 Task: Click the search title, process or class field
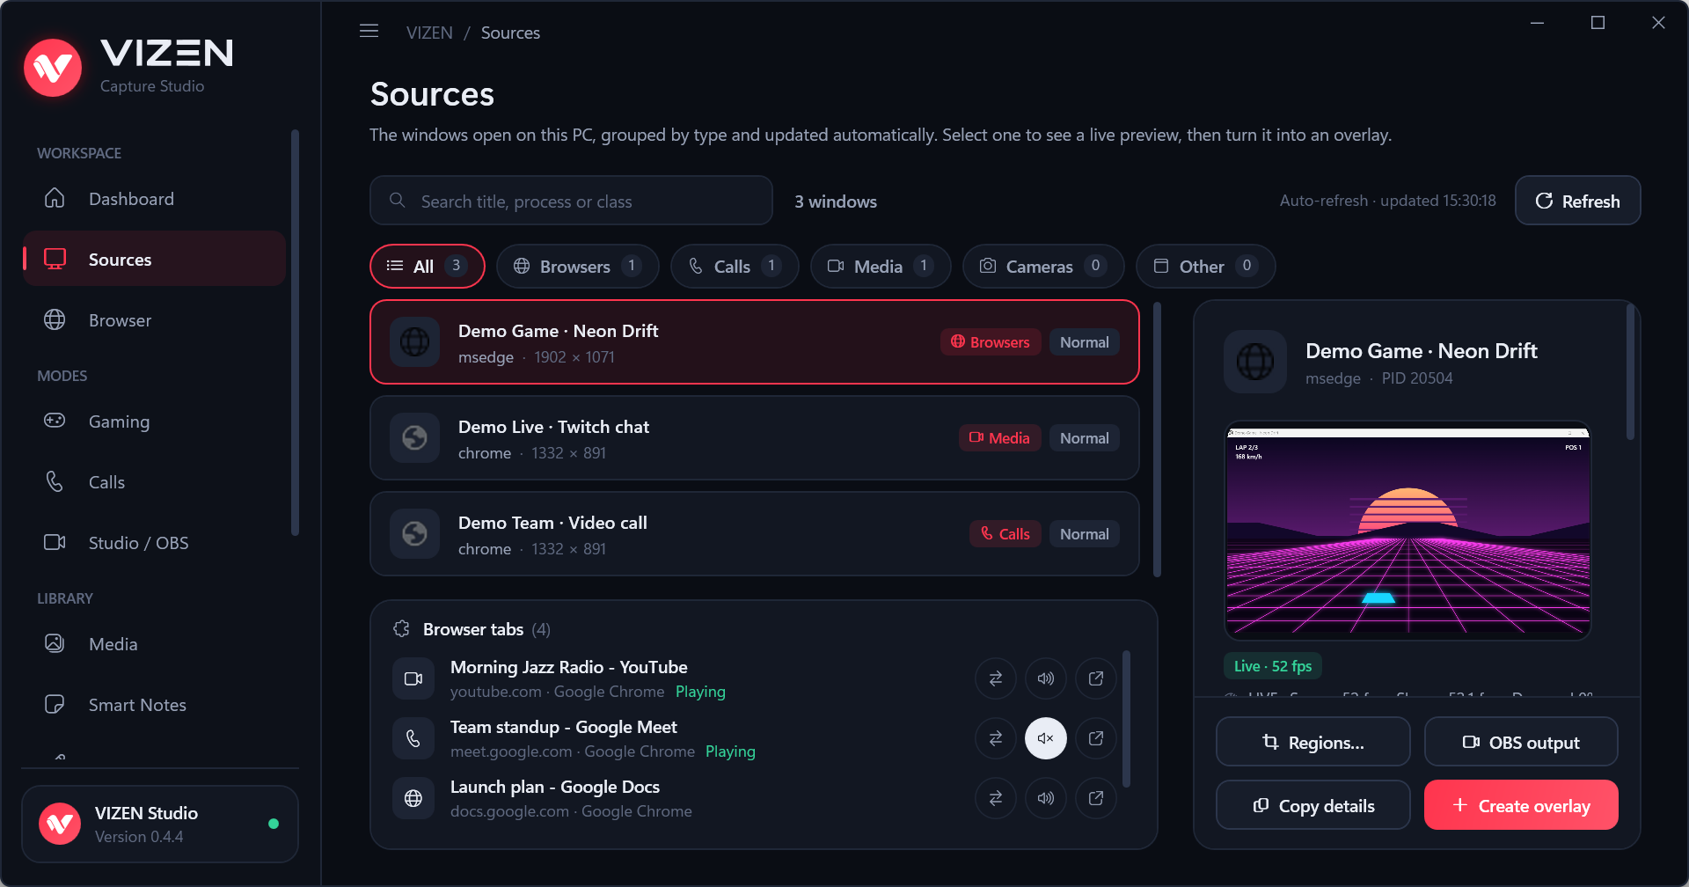click(571, 201)
